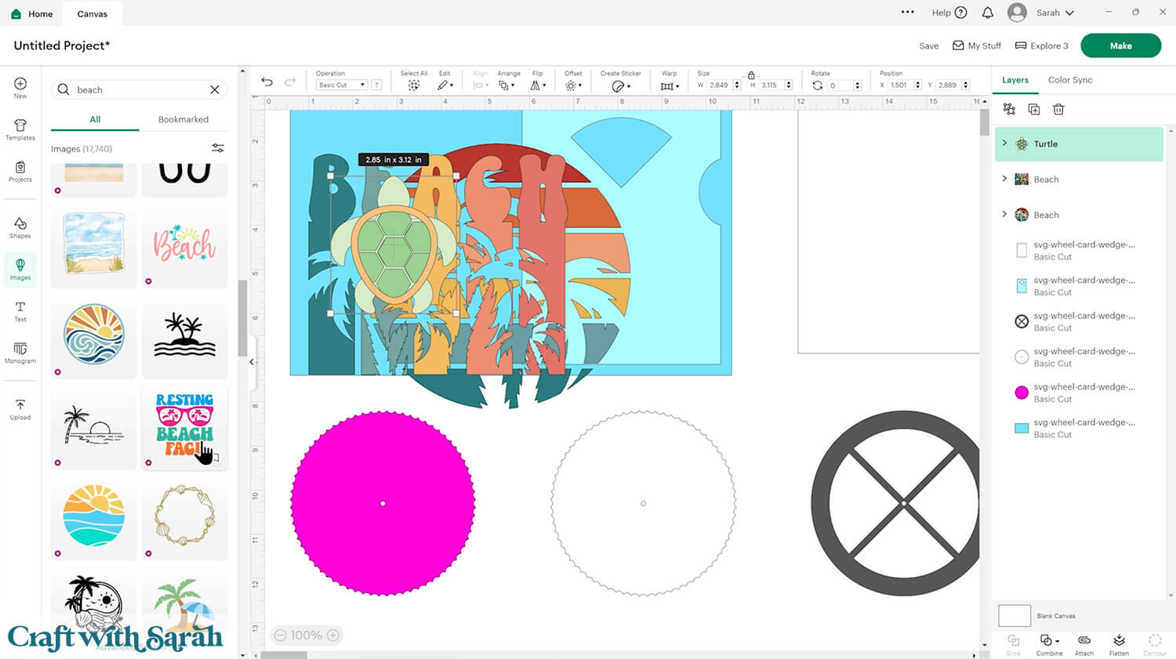
Task: Open the Shapes tool in sidebar
Action: (20, 227)
